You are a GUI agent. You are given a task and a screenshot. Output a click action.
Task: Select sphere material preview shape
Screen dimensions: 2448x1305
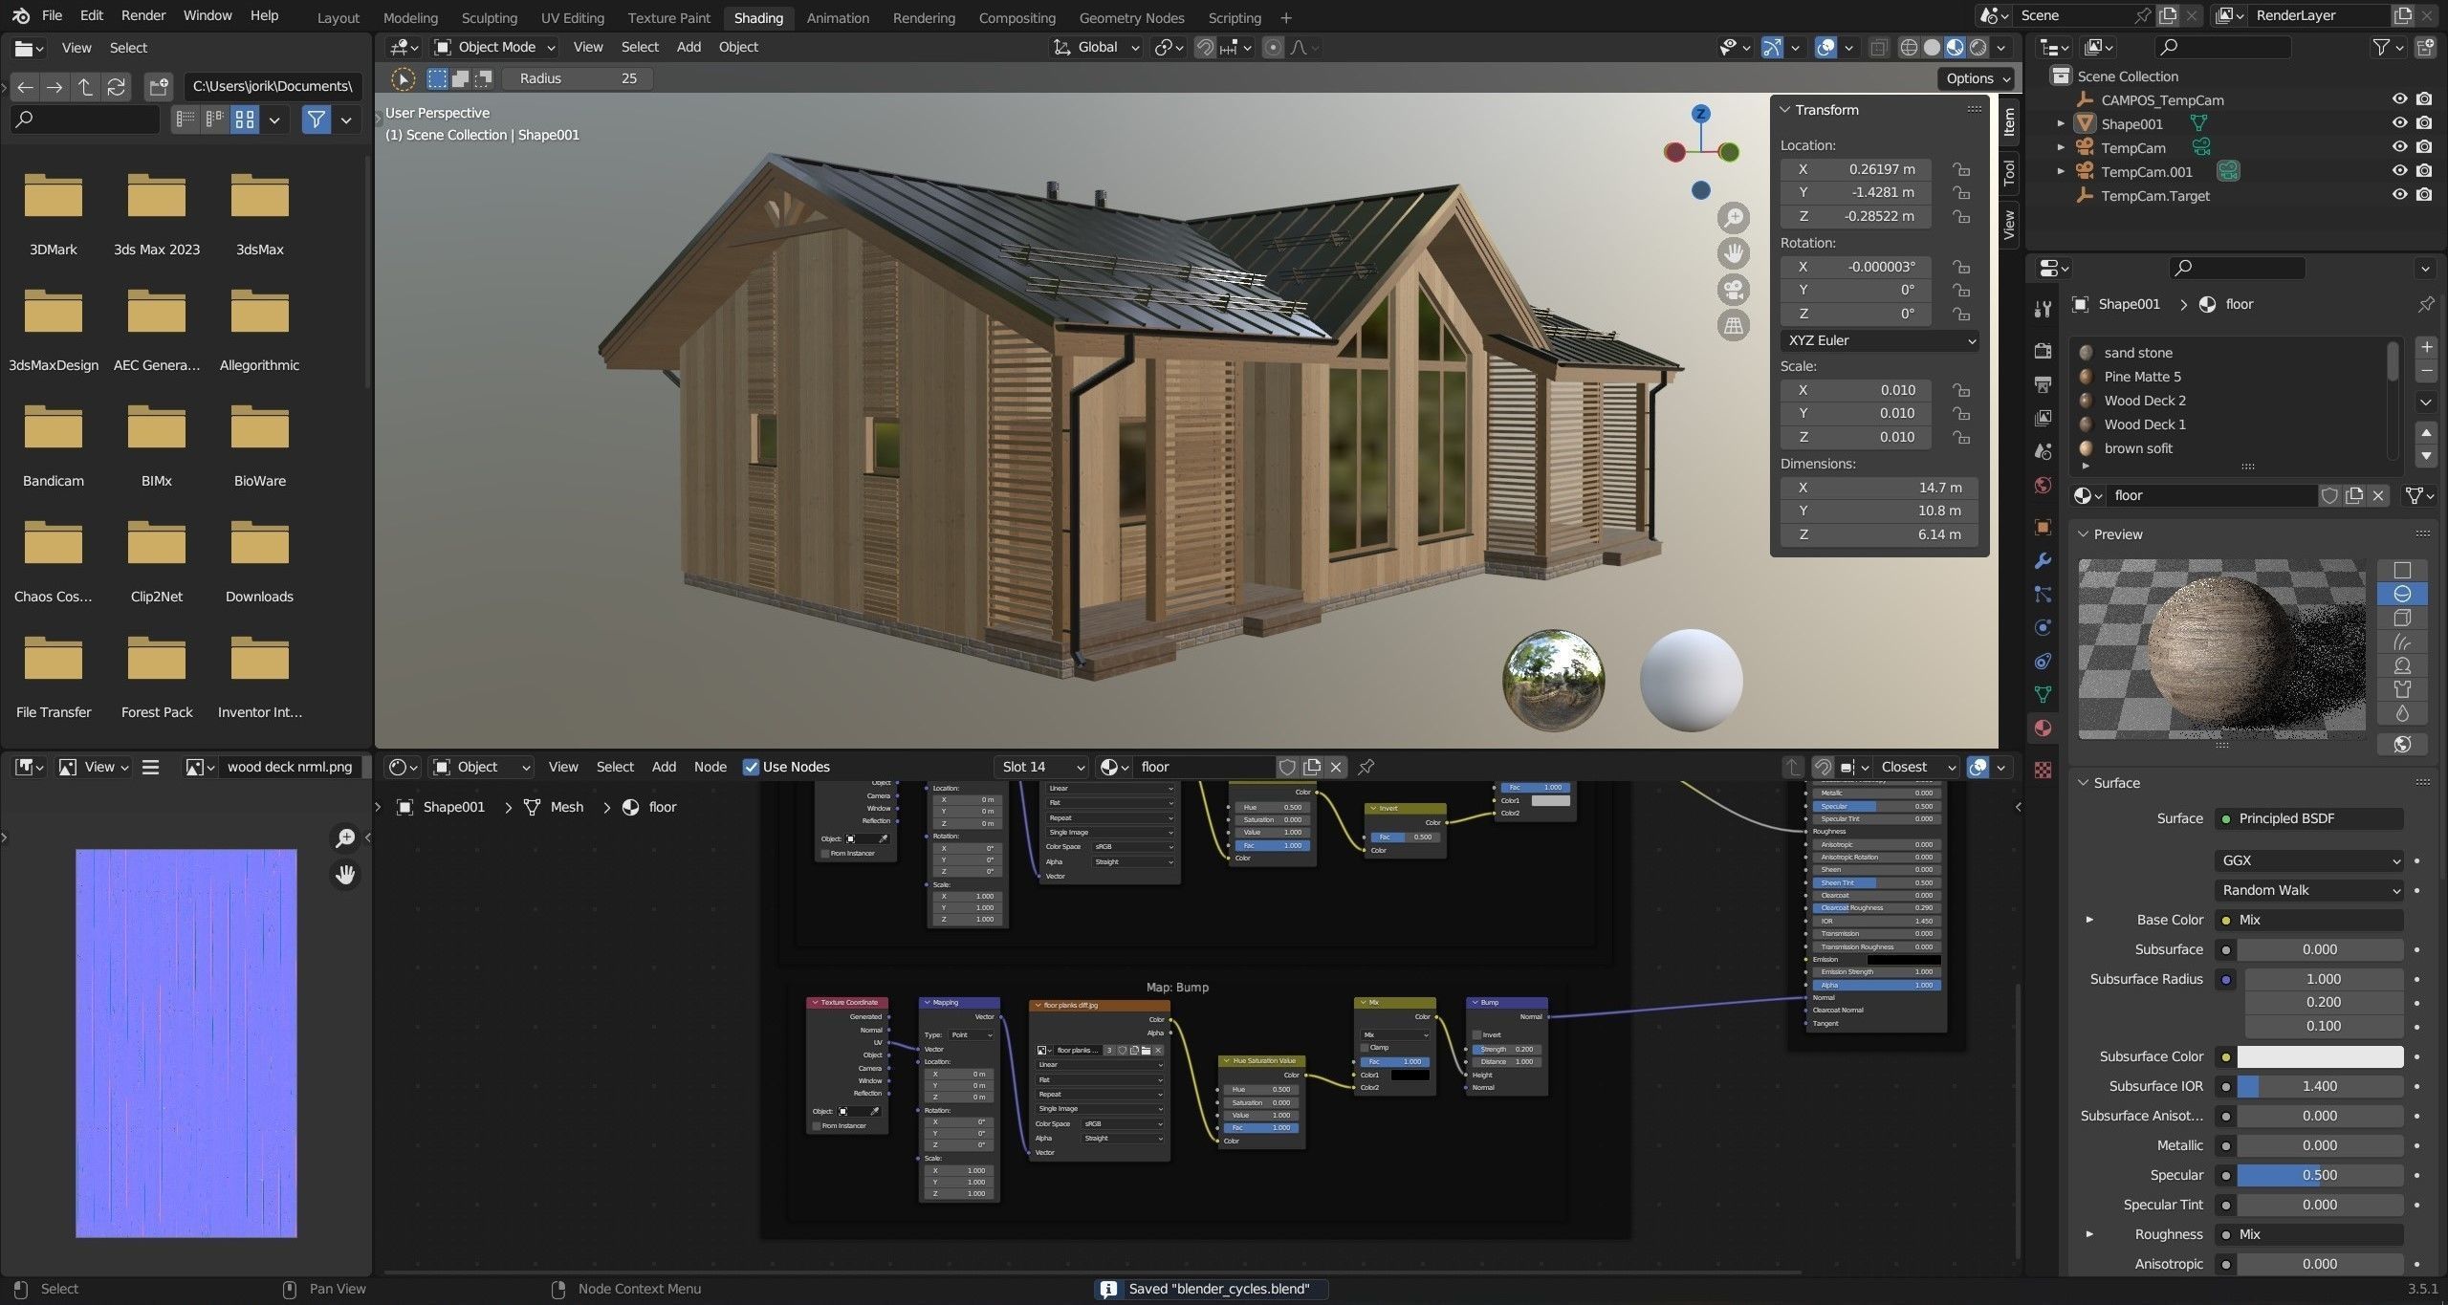point(2401,594)
